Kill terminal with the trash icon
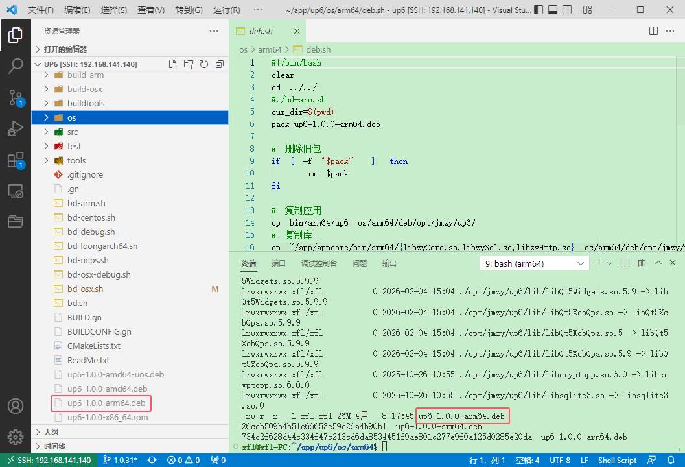 pyautogui.click(x=642, y=263)
